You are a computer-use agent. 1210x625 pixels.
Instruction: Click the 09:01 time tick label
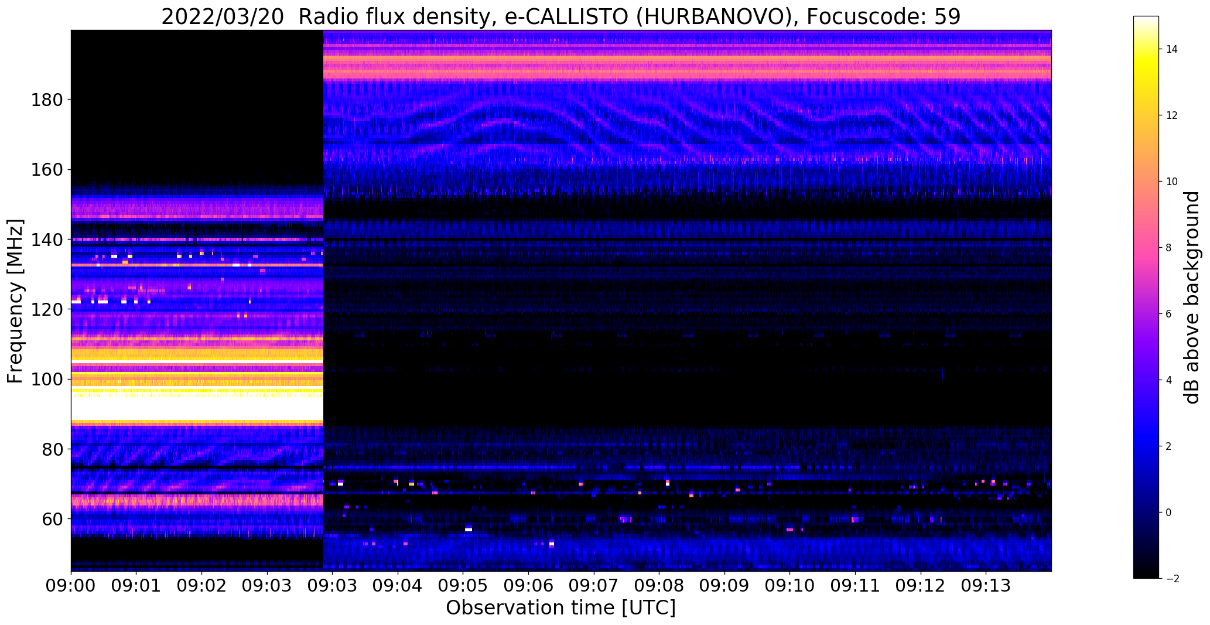coord(136,586)
